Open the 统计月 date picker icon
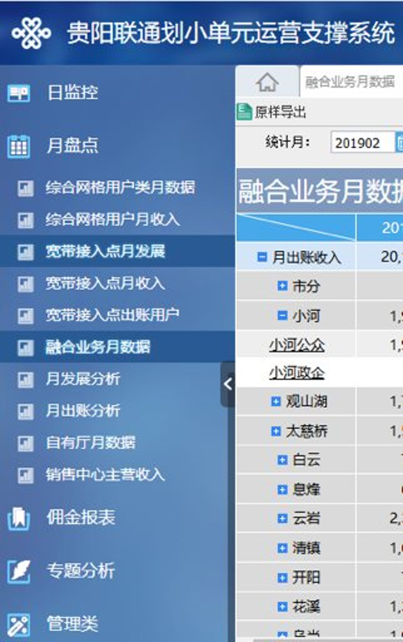The height and width of the screenshot is (642, 403). (x=399, y=143)
